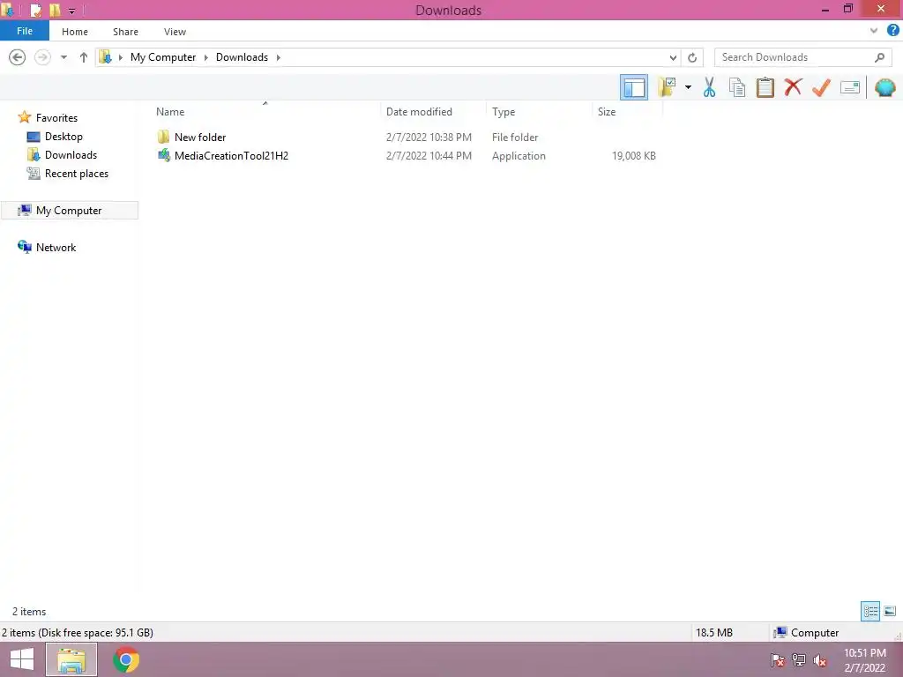
Task: Click File Explorer on the taskbar
Action: pyautogui.click(x=71, y=659)
